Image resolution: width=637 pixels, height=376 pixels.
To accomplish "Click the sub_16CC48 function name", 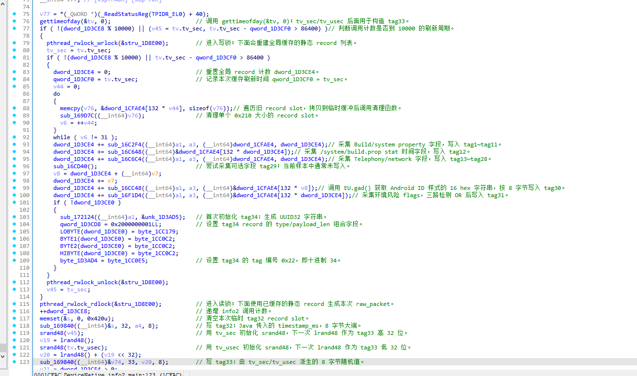I will tap(124, 188).
